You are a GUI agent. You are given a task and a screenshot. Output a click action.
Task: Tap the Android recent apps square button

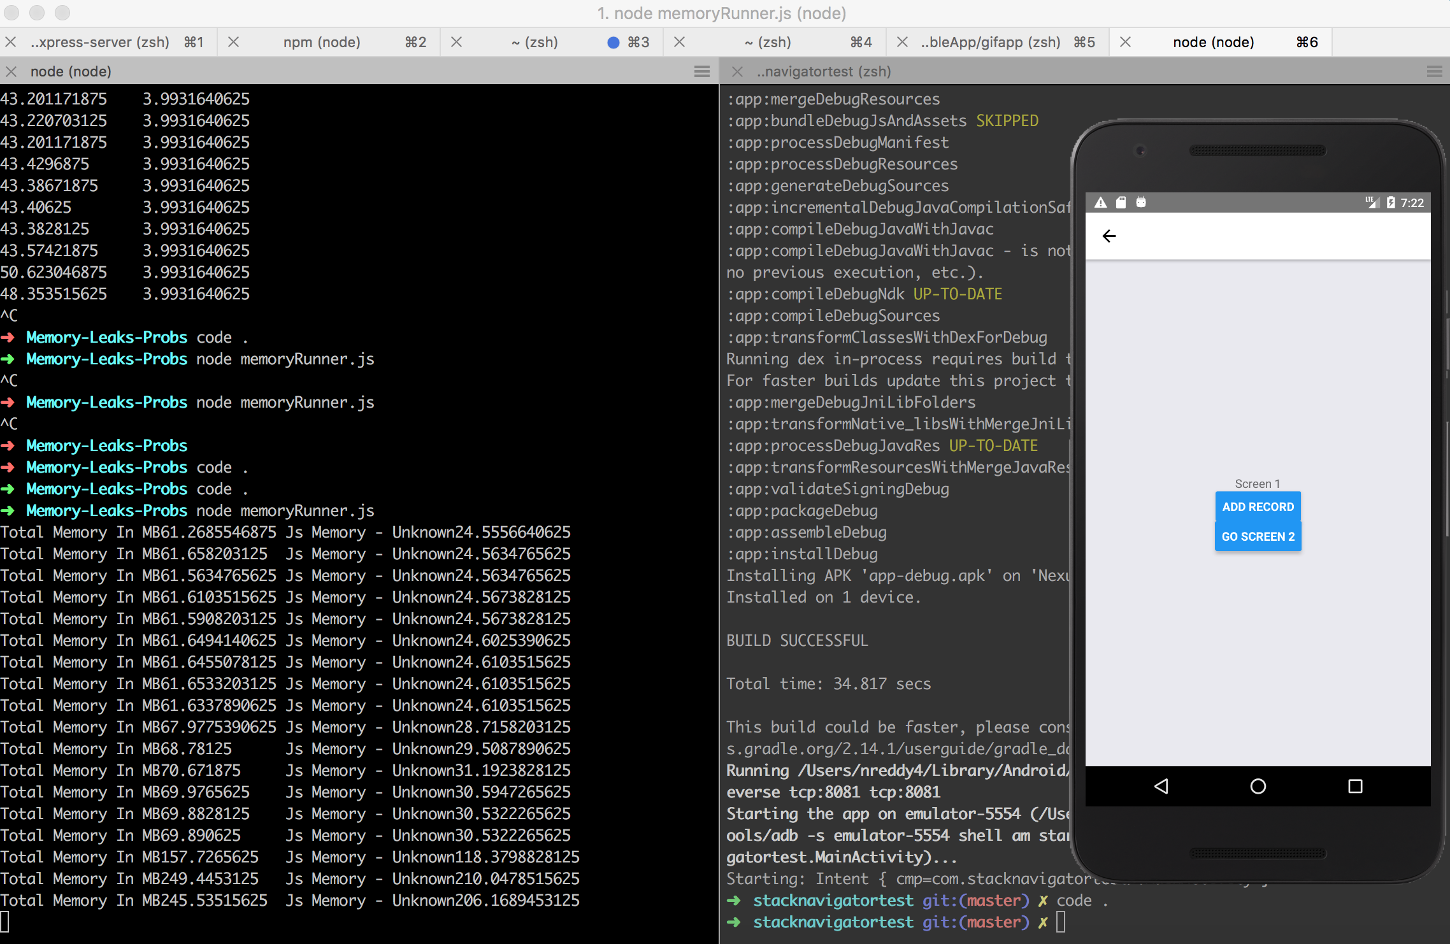[1354, 787]
